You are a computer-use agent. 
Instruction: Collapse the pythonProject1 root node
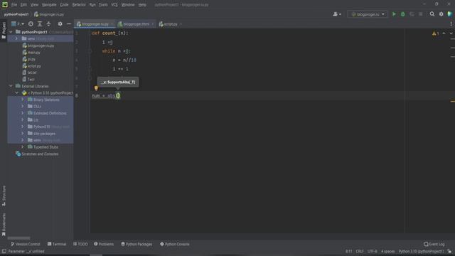click(11, 32)
